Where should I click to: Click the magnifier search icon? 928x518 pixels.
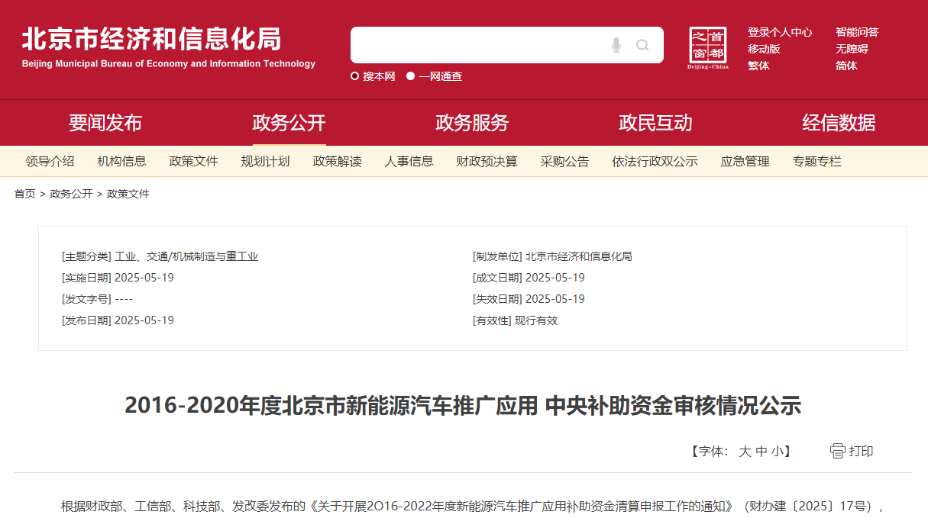[x=642, y=46]
